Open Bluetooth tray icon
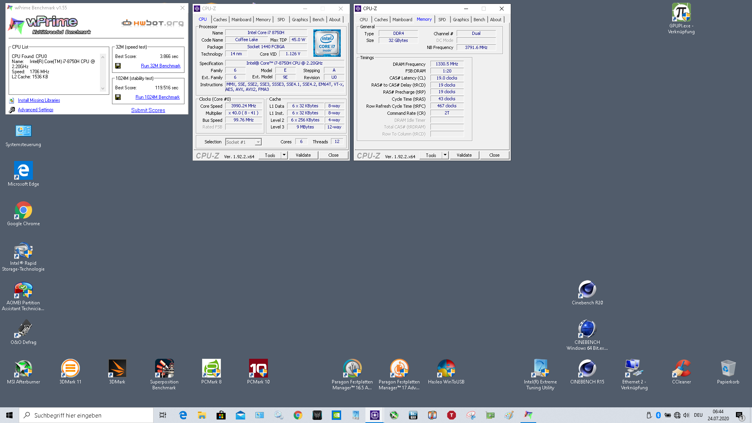Viewport: 752px width, 423px height. click(x=658, y=415)
